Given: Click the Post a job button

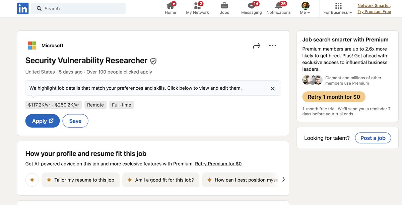Looking at the screenshot, I should (x=373, y=138).
